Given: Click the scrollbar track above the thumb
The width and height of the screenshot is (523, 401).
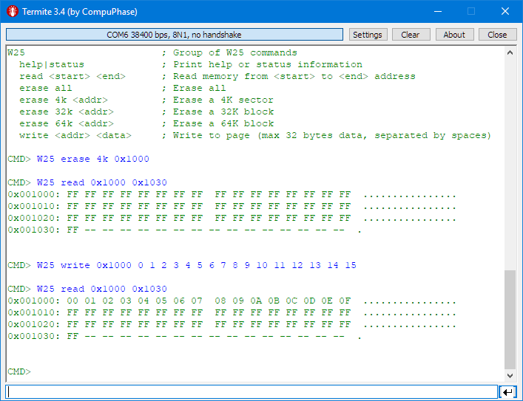Looking at the screenshot, I should point(510,162).
